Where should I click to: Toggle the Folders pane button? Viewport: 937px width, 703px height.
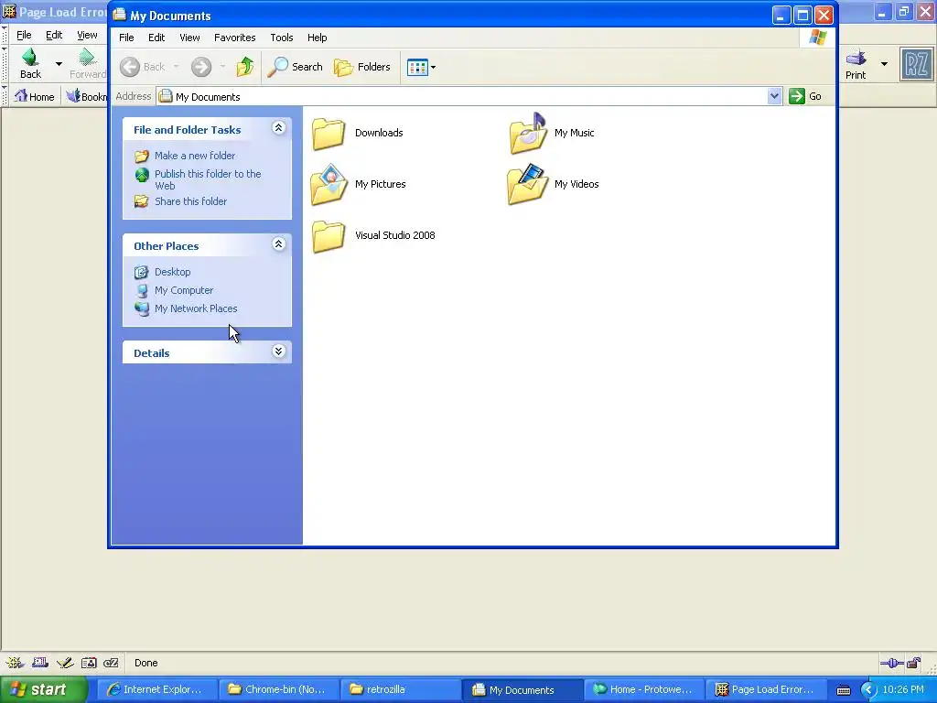click(362, 67)
